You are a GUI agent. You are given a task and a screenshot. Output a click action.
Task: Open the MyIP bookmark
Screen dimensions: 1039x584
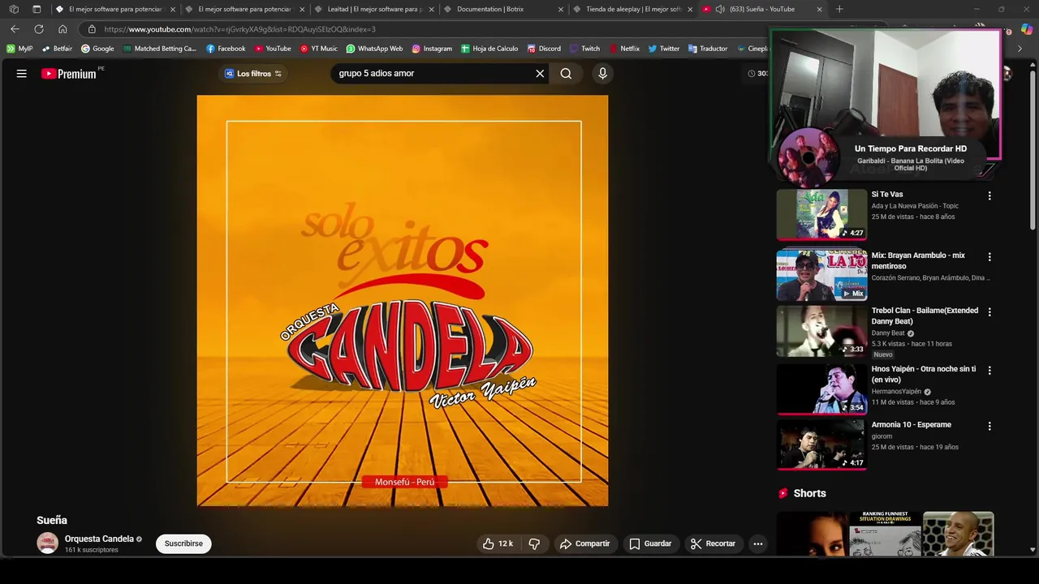click(19, 49)
